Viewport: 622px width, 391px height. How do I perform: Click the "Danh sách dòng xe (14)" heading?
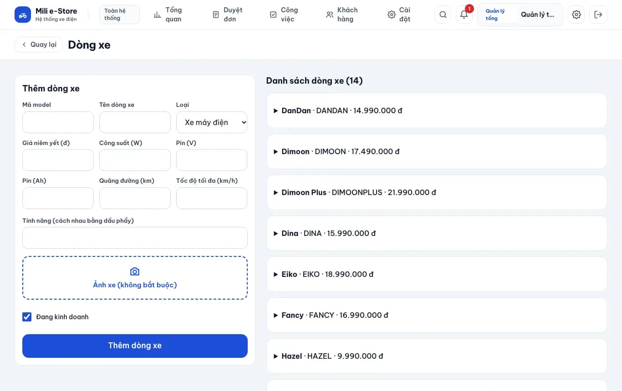(x=314, y=81)
